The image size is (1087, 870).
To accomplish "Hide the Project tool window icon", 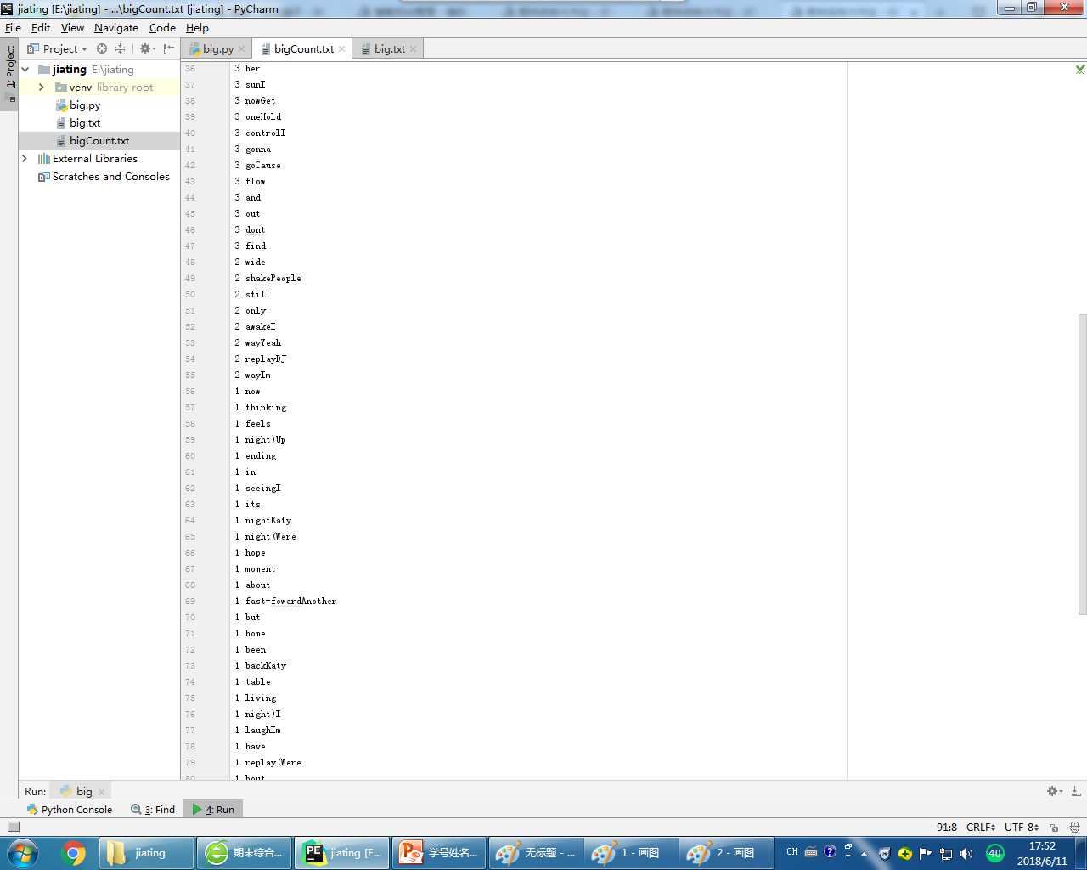I will [168, 48].
